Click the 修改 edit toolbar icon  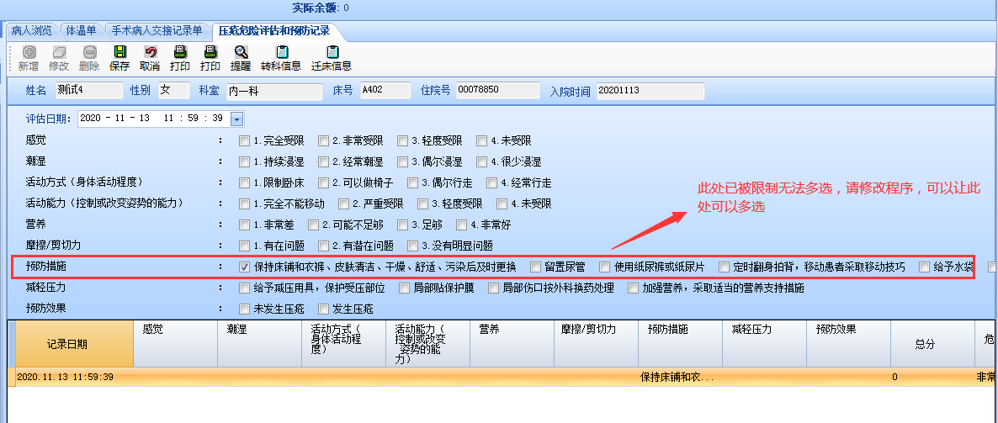(x=59, y=53)
